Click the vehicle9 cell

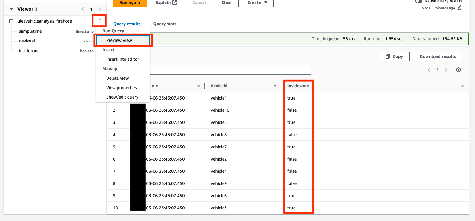pos(219,183)
